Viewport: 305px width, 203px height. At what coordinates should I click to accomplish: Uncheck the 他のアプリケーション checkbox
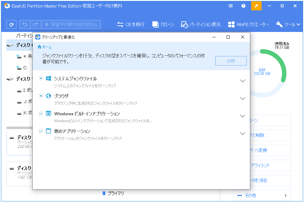point(41,131)
